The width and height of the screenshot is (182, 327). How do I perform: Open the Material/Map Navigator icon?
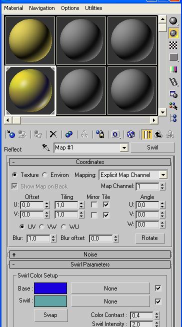(173, 118)
